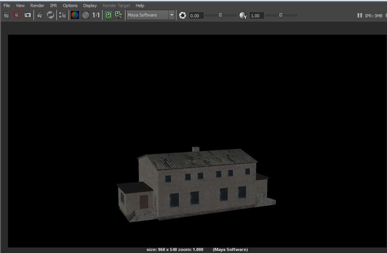Click the Render Region icon with red border
Viewport: 387px width, 253px height.
[x=17, y=15]
